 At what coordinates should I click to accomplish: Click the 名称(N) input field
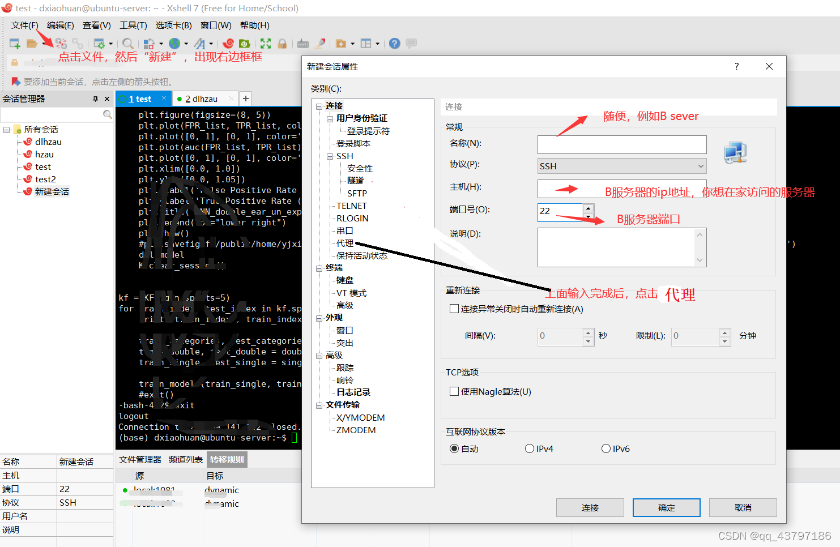tap(622, 144)
